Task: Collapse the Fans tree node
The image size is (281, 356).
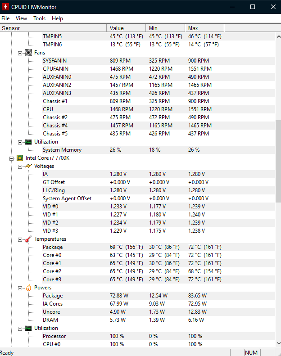Action: point(20,53)
